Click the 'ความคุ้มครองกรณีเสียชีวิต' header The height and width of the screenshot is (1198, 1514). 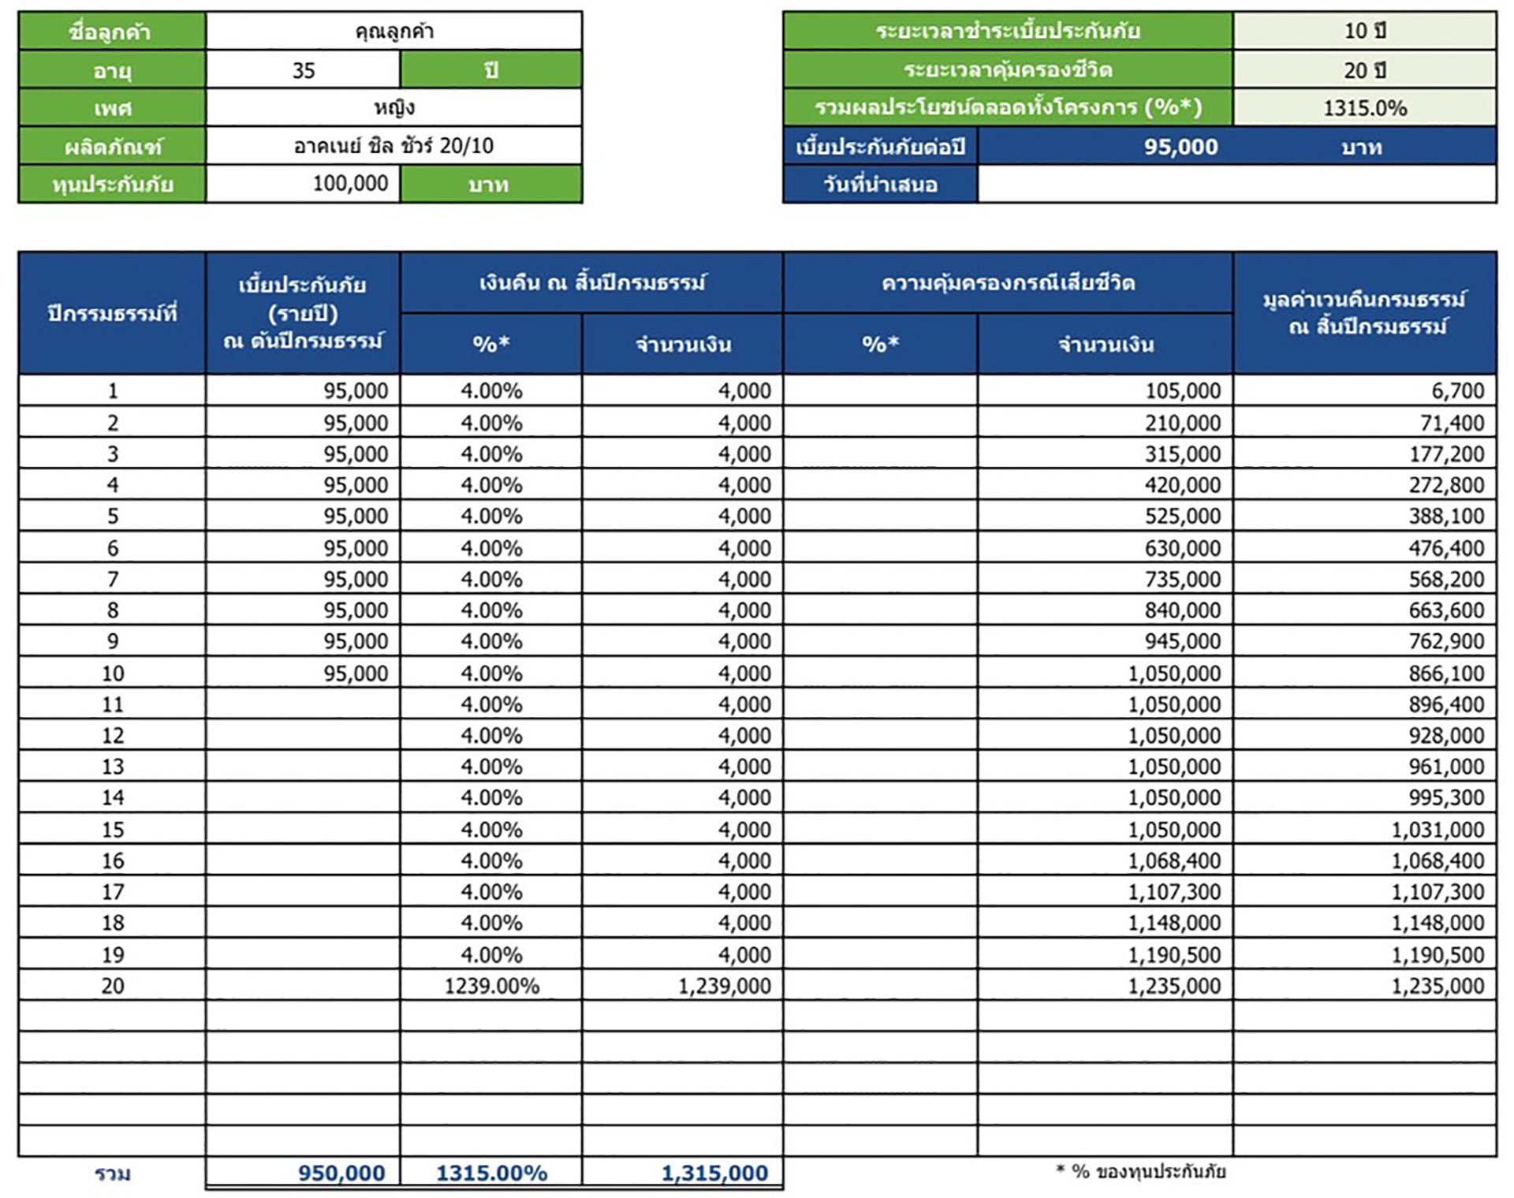(x=1008, y=283)
